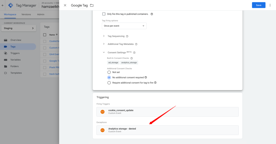Click the folder icon beside Google Tag title
The width and height of the screenshot is (276, 144).
(92, 5)
